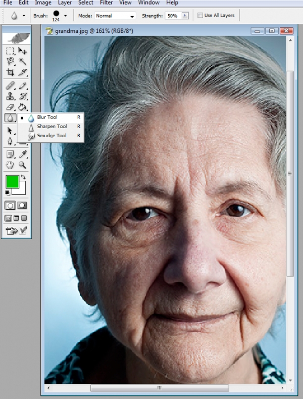This screenshot has width=303, height=399.
Task: Click the green foreground color swatch
Action: point(12,181)
